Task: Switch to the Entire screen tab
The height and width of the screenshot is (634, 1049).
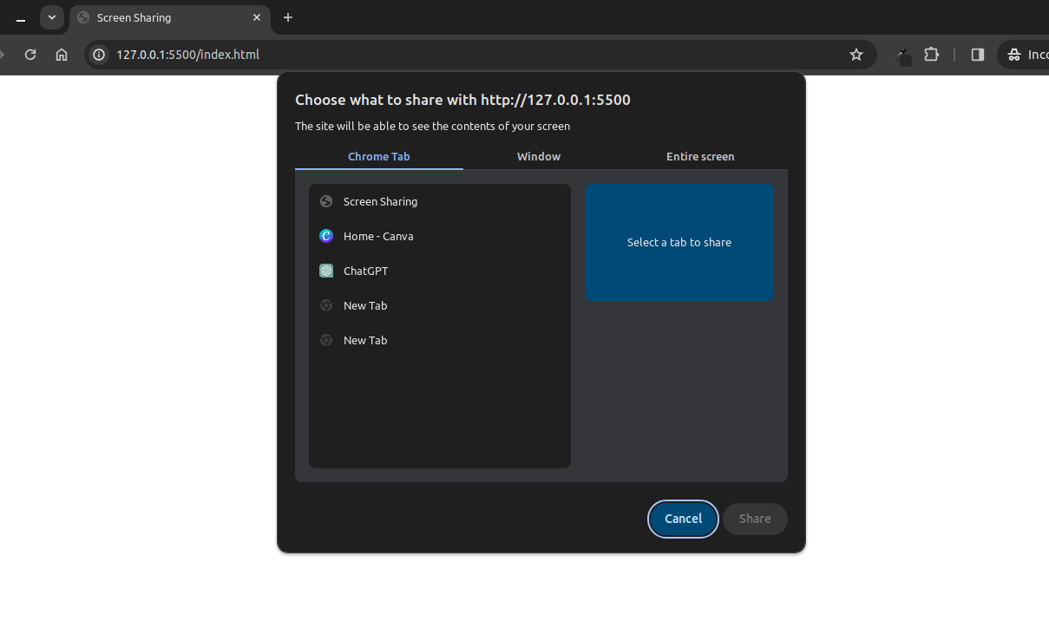Action: 700,157
